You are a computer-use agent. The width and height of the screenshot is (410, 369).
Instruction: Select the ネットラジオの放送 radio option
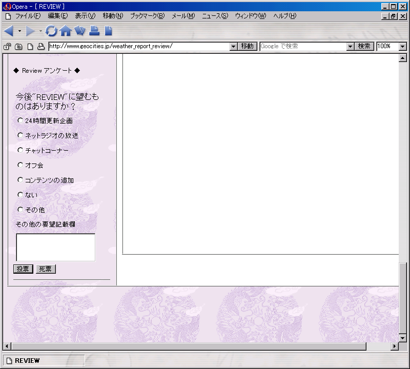click(20, 135)
